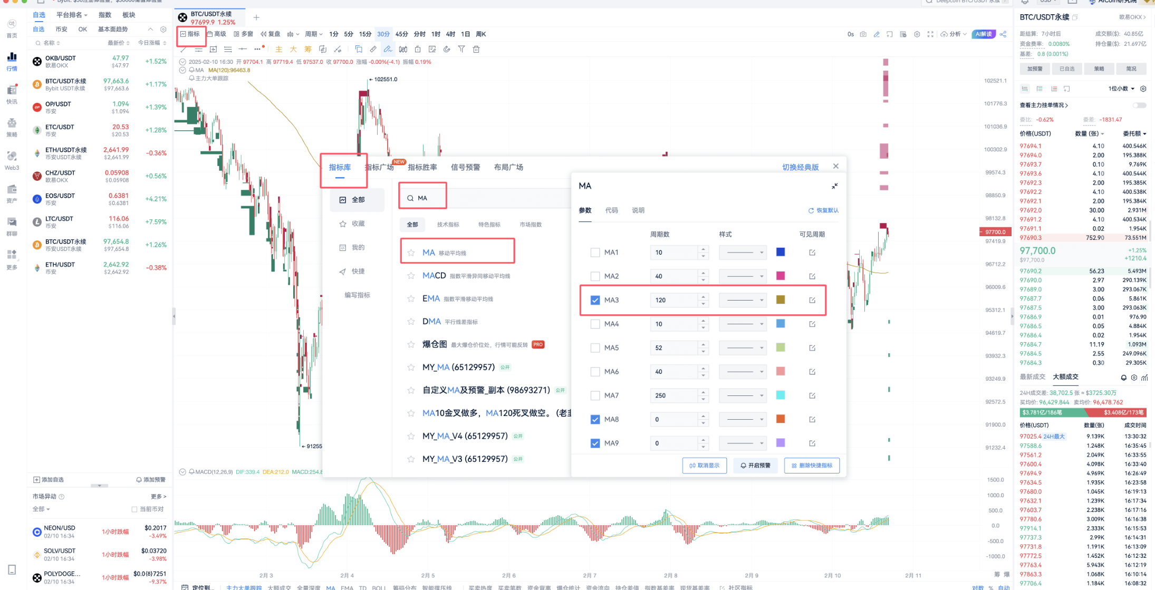Screen dimensions: 1155x590
Task: Open 群聊 group chat in left sidebar
Action: coord(12,227)
